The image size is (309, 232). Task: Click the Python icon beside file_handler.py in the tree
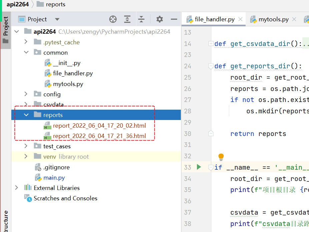[x=48, y=73]
